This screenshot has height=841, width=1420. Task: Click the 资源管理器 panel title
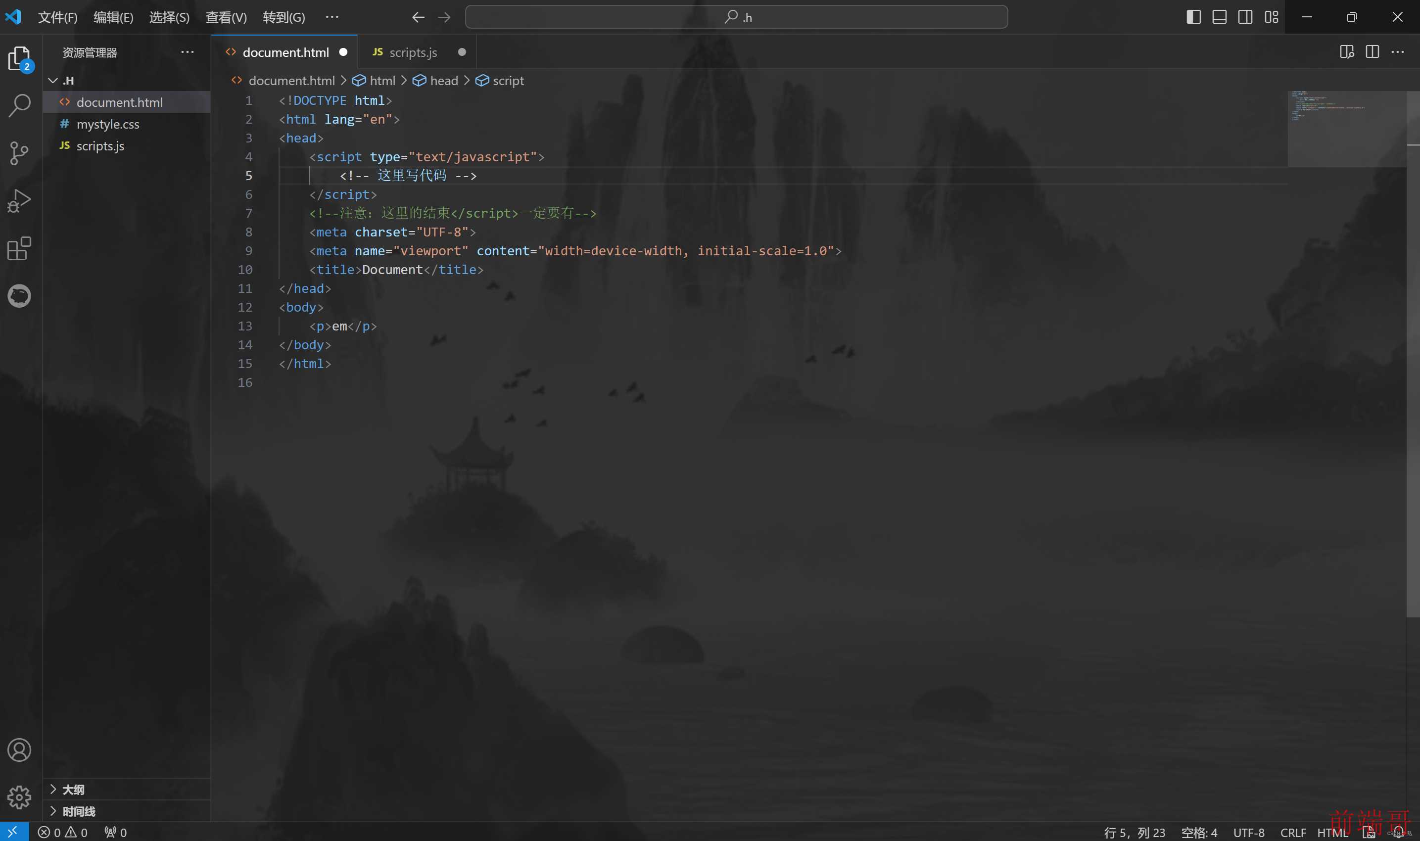[x=90, y=52]
